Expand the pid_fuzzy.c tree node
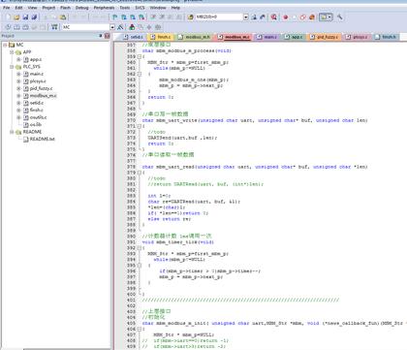Screen dimensions: 407x350 click(x=18, y=88)
